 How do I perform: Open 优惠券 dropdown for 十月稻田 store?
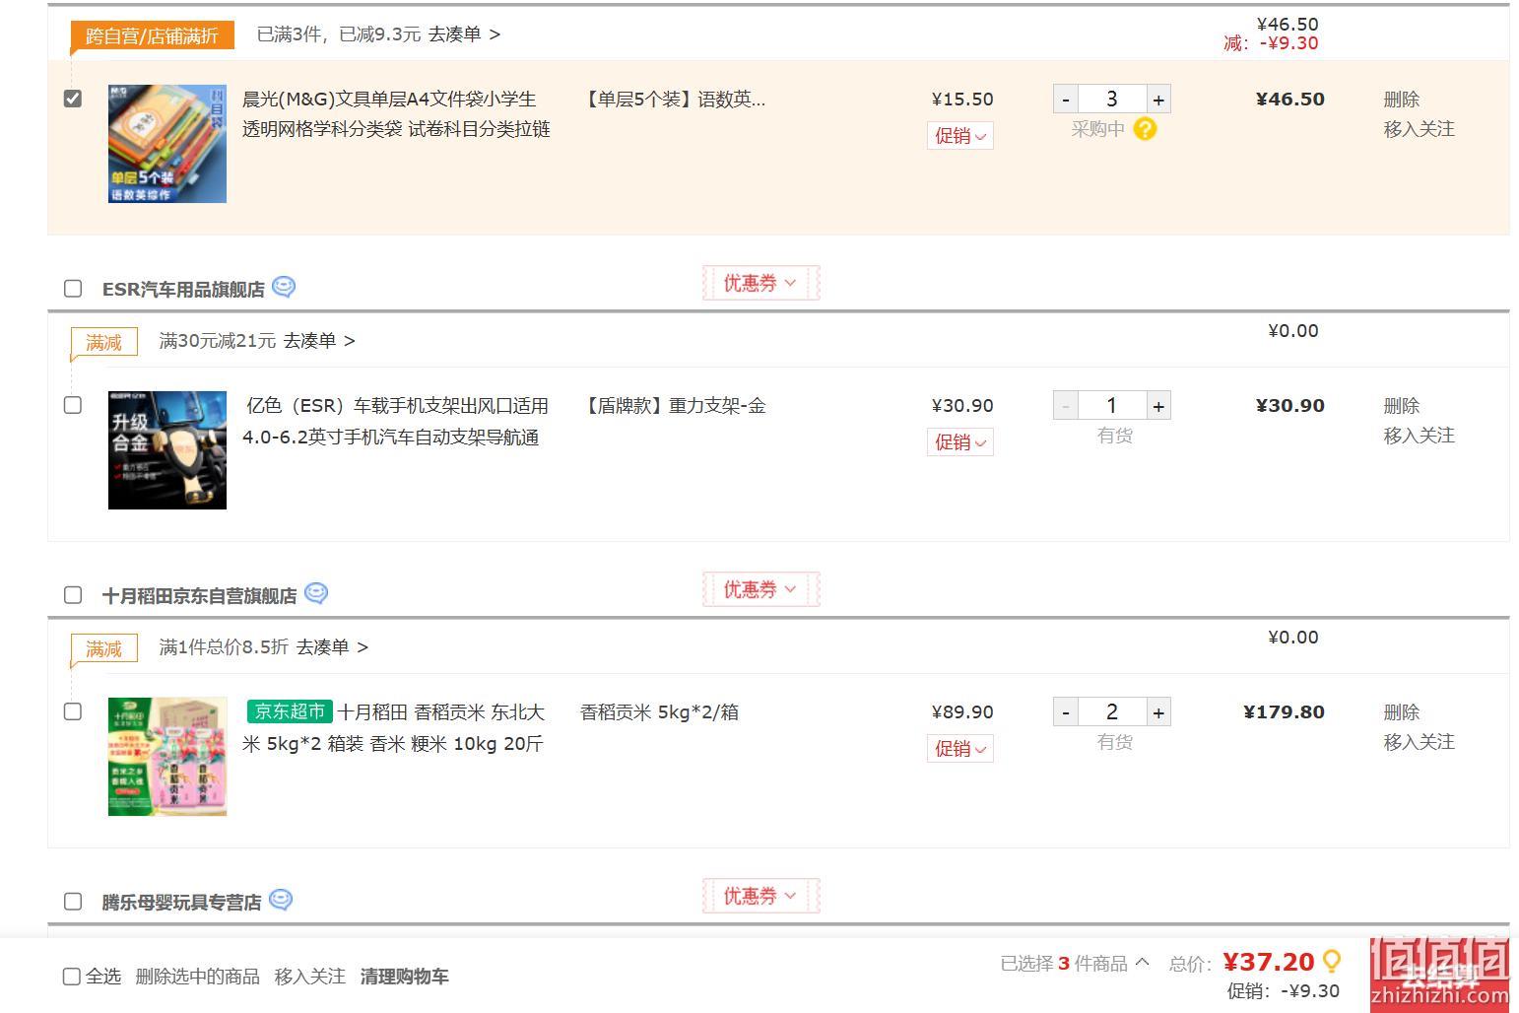[x=760, y=590]
